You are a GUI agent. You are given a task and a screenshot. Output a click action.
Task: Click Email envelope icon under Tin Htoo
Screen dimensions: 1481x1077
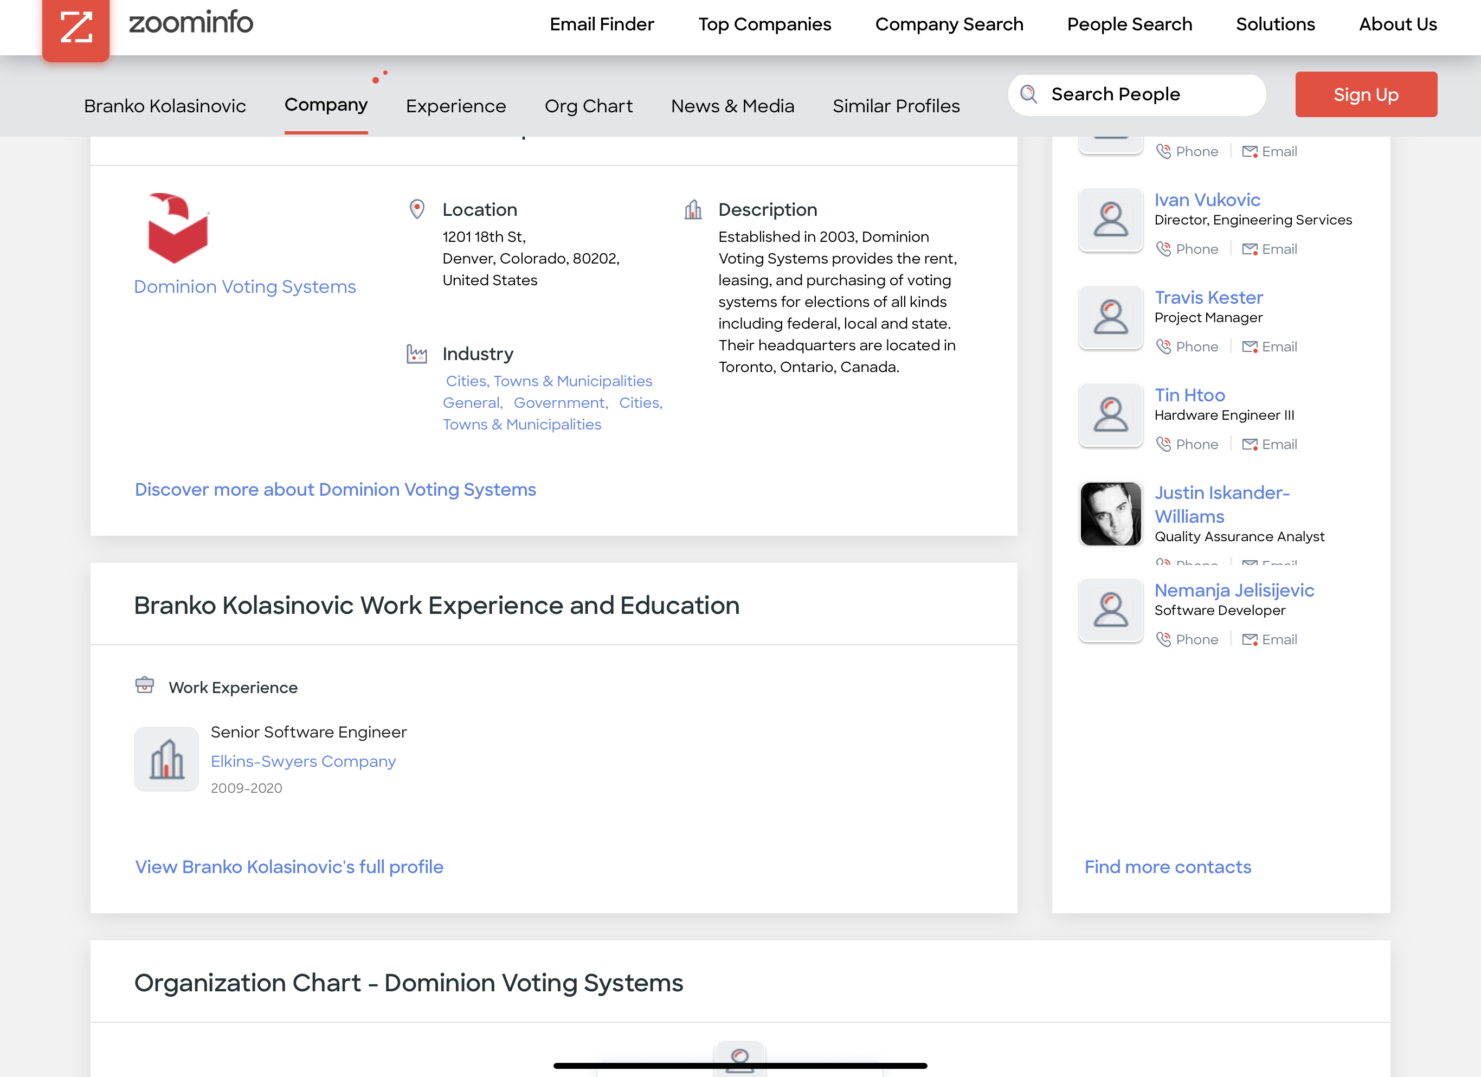click(1250, 444)
